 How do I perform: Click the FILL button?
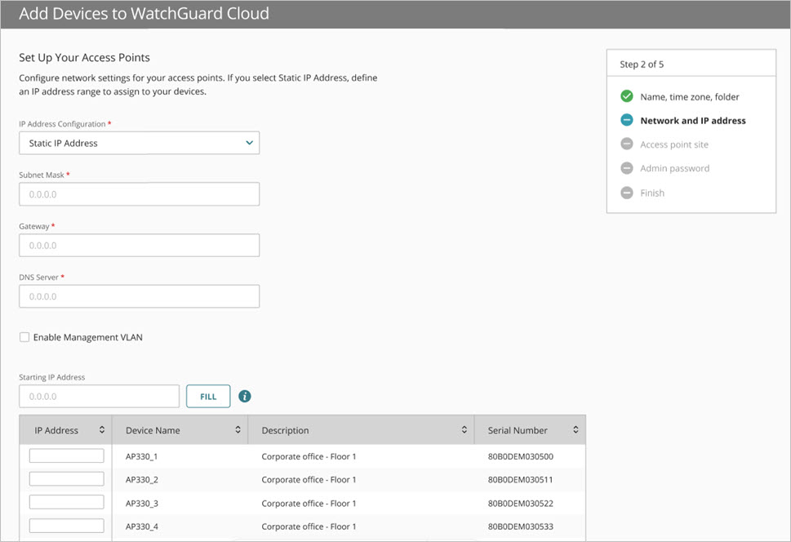tap(208, 396)
